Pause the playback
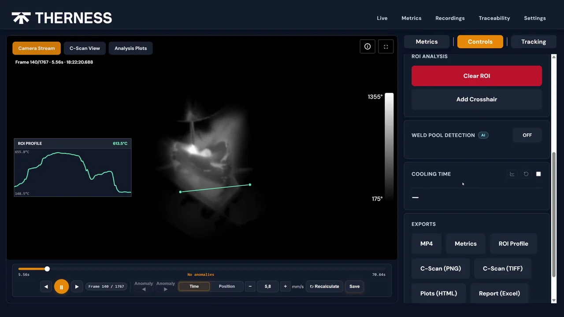Viewport: 564px width, 317px height. 61,287
